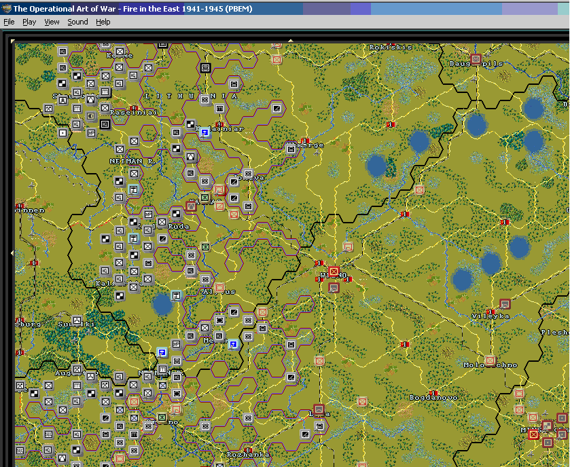
Task: Click the NEIMAN R. river label
Action: tap(131, 162)
